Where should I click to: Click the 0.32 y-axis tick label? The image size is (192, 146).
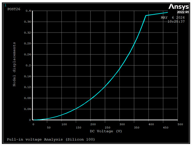[28, 33]
